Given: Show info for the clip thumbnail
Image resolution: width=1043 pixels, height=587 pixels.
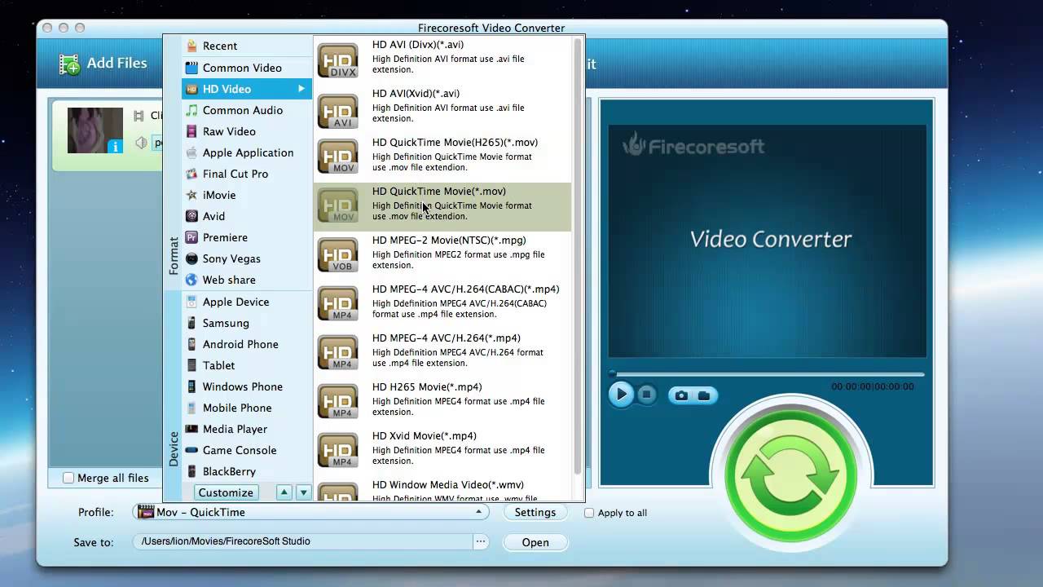Looking at the screenshot, I should [115, 146].
